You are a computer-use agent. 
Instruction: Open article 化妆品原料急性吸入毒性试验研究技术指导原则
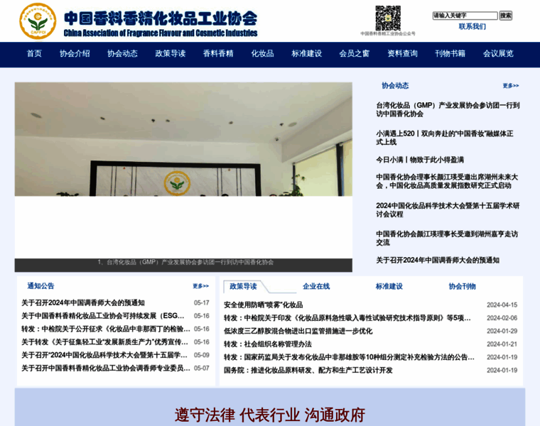(347, 318)
